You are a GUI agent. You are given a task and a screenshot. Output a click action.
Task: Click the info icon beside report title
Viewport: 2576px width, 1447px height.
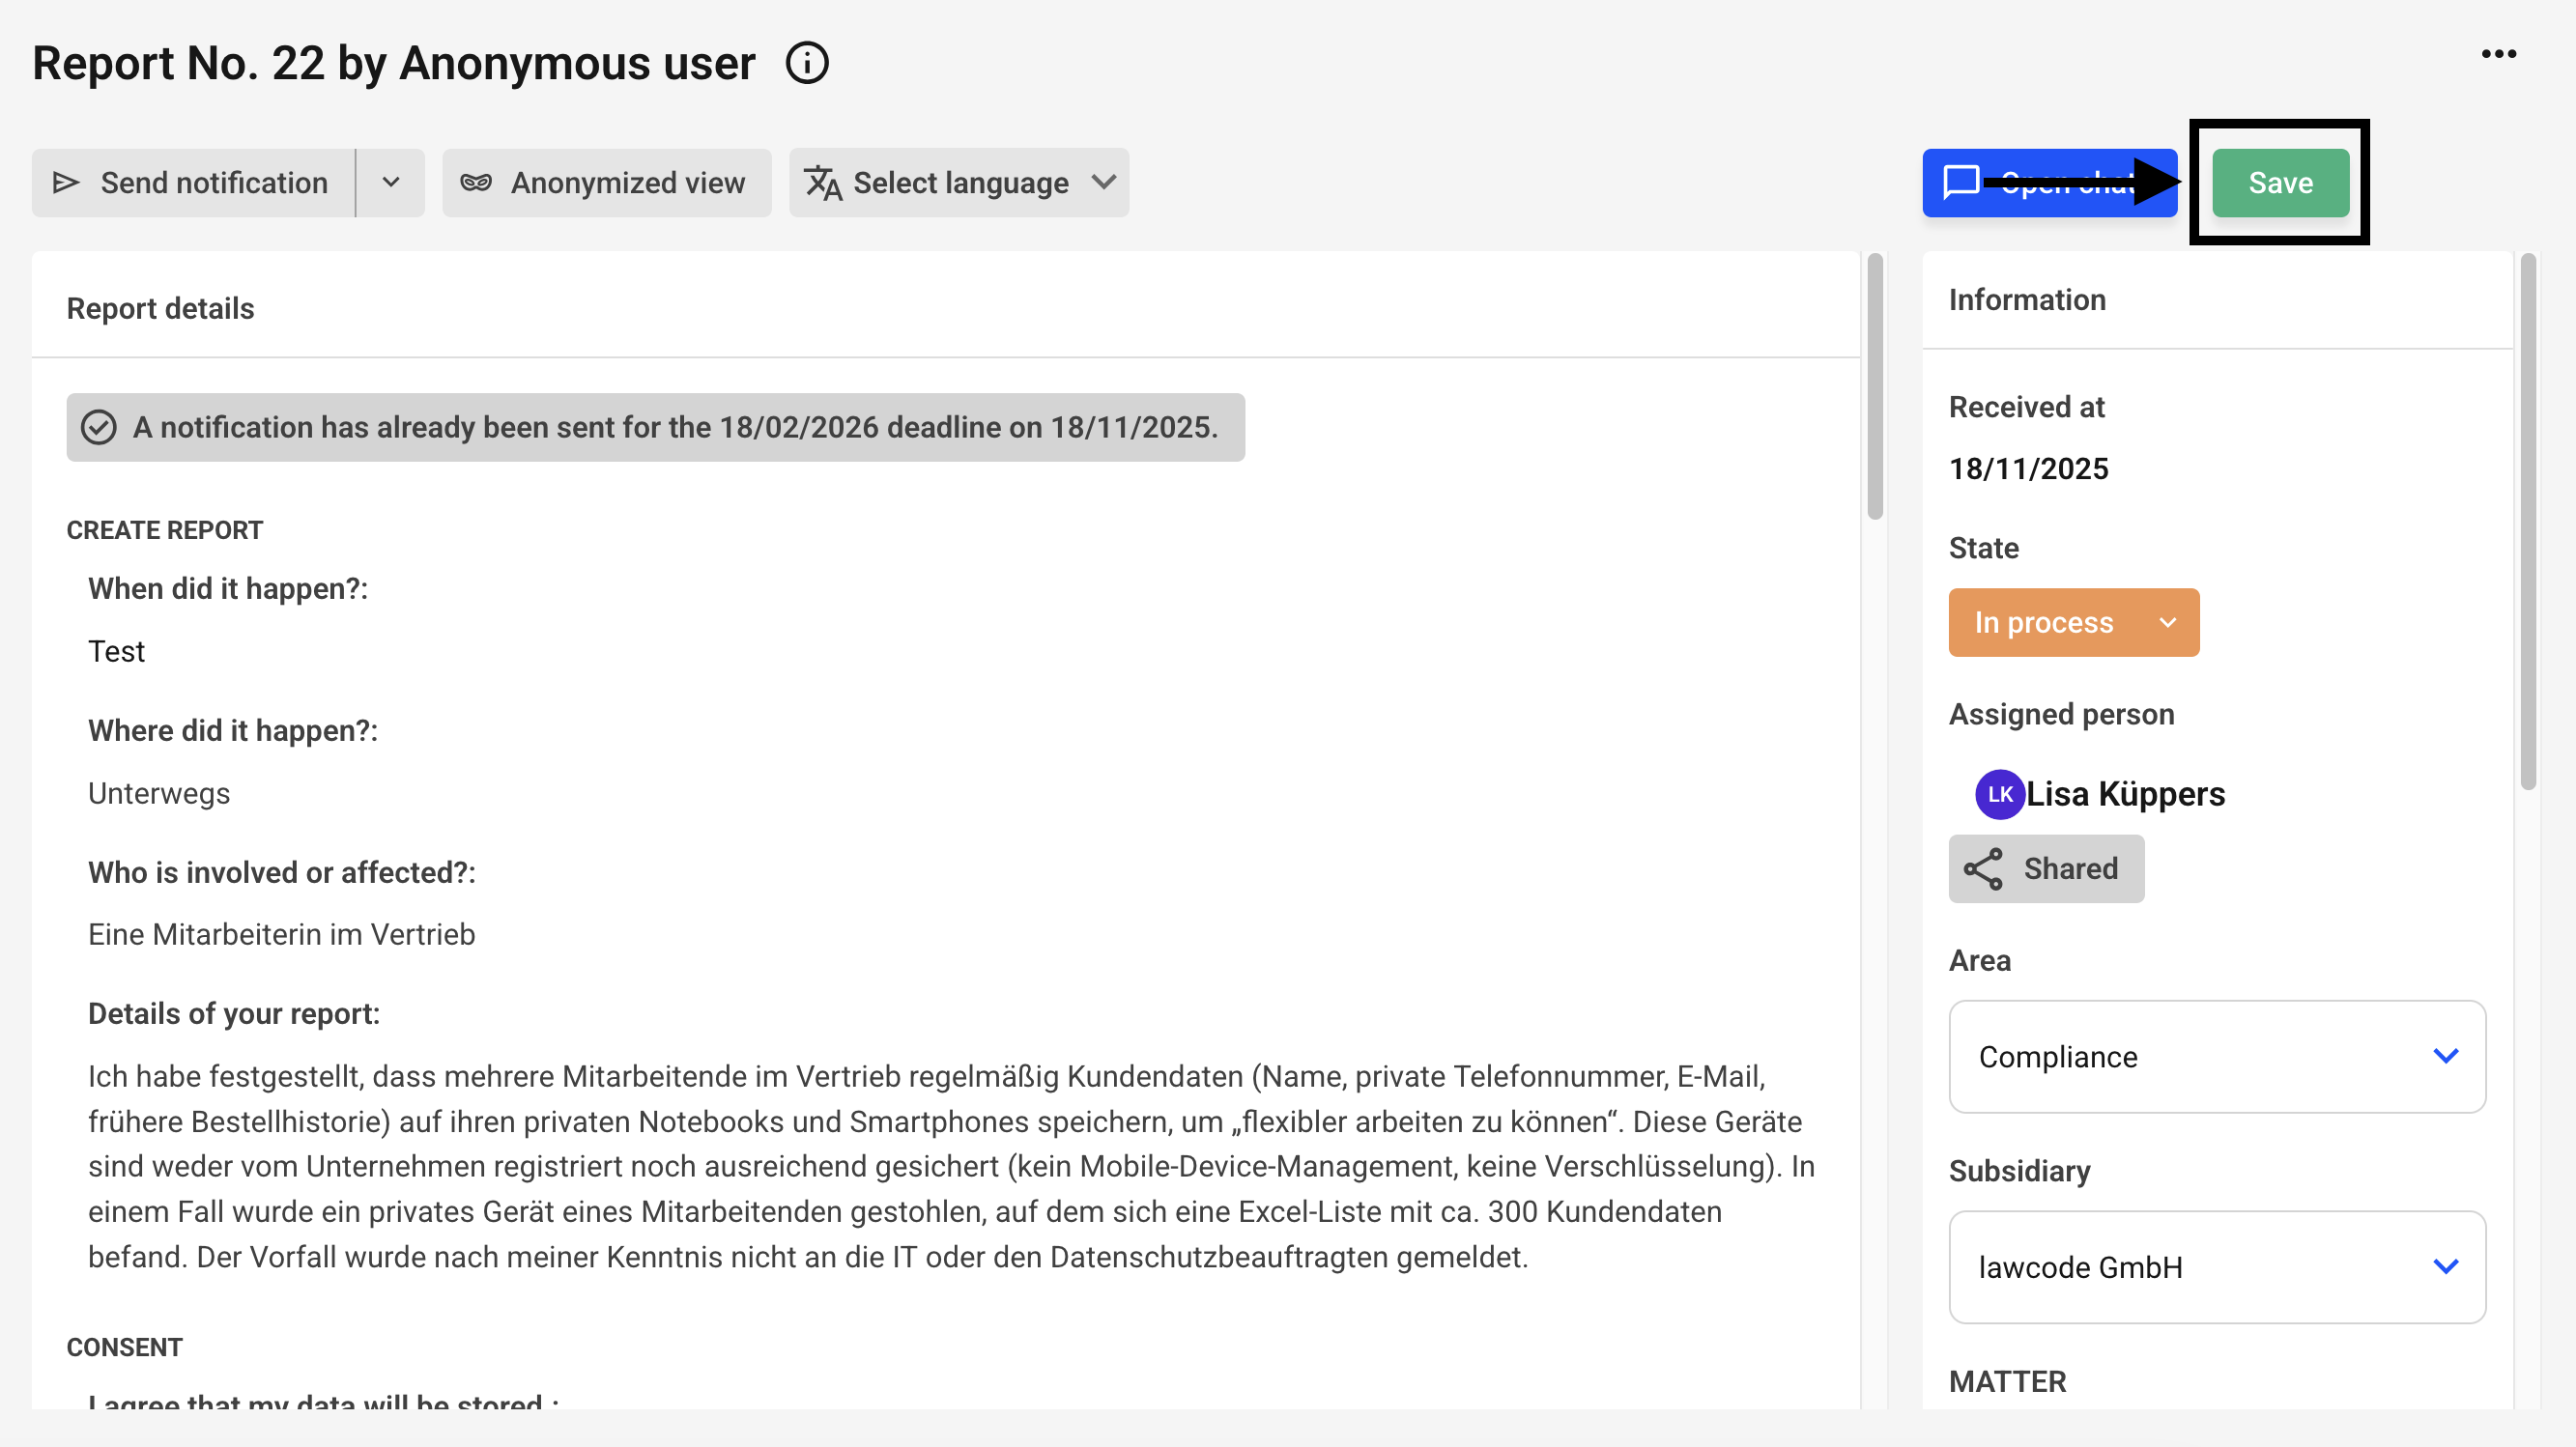point(807,63)
